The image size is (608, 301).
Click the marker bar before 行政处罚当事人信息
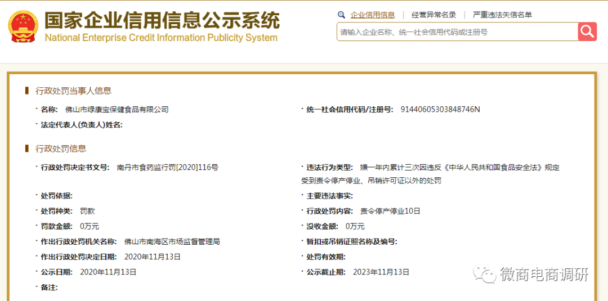[26, 91]
